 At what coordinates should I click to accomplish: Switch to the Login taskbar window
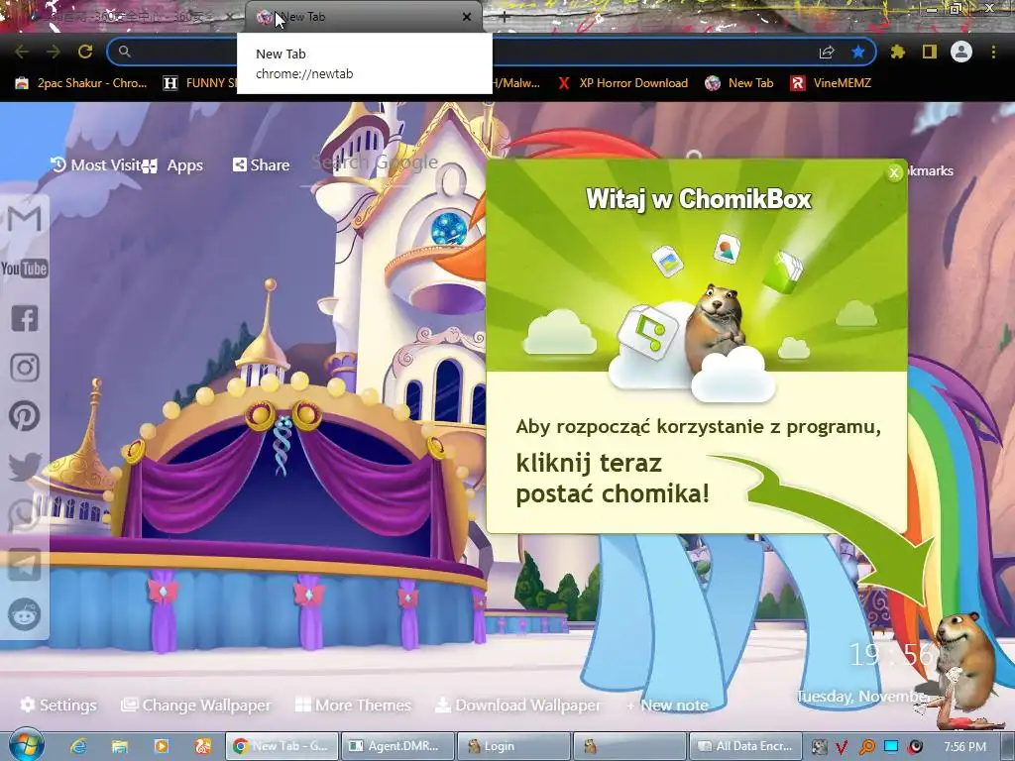point(513,746)
